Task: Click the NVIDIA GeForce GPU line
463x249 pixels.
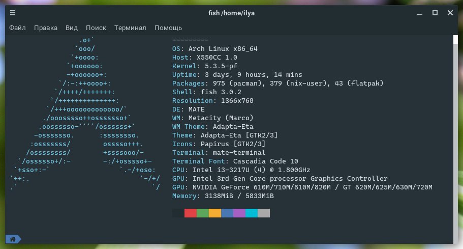Action: tap(302, 187)
